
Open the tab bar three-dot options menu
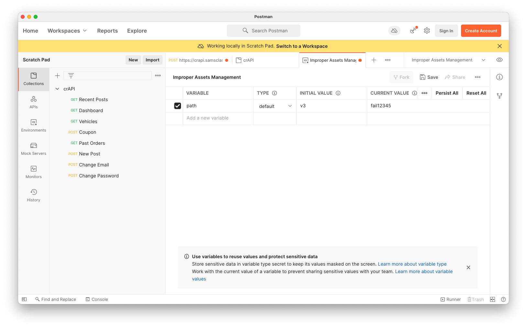388,60
